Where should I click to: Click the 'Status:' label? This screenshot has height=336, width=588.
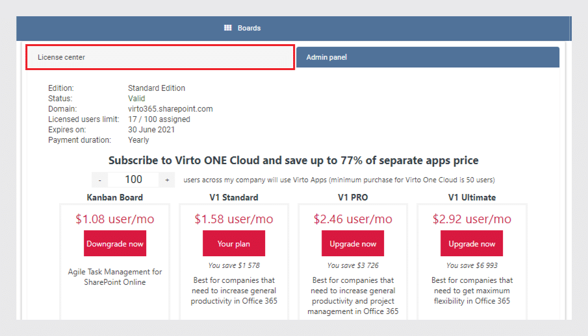point(60,99)
